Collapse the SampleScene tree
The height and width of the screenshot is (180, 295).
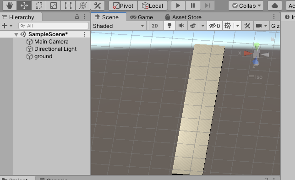(16, 34)
